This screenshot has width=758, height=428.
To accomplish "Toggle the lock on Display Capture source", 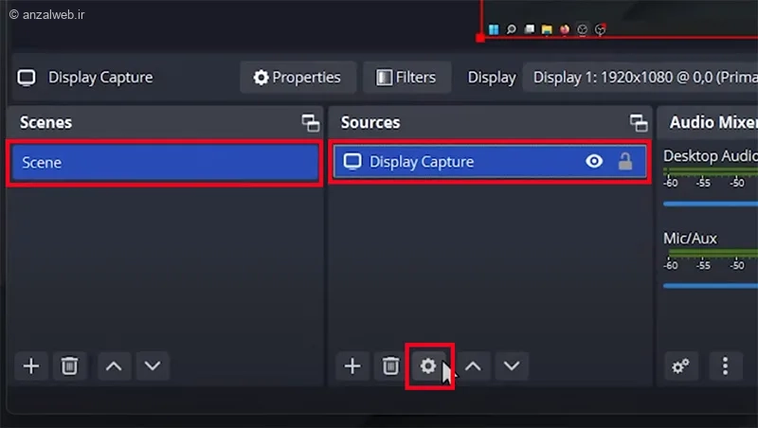I will pos(625,161).
